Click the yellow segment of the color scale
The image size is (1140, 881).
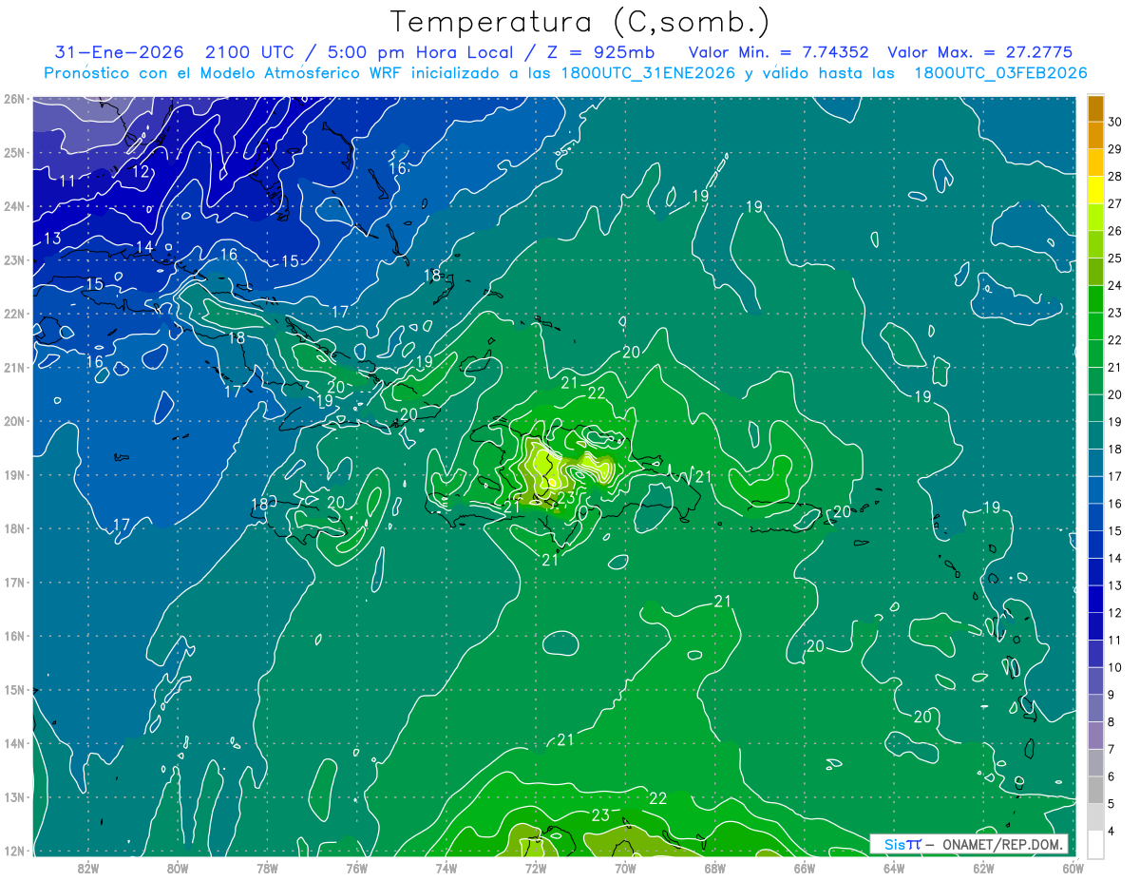click(x=1095, y=189)
